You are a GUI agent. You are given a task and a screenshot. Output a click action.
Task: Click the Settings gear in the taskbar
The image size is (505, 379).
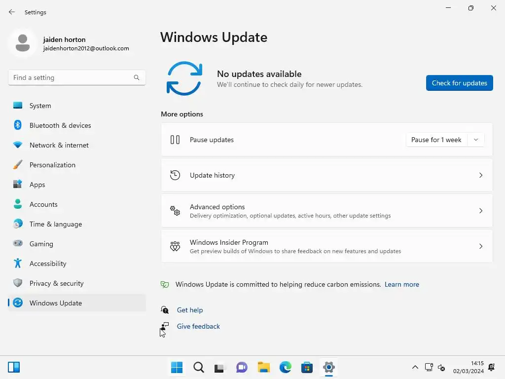pos(328,367)
